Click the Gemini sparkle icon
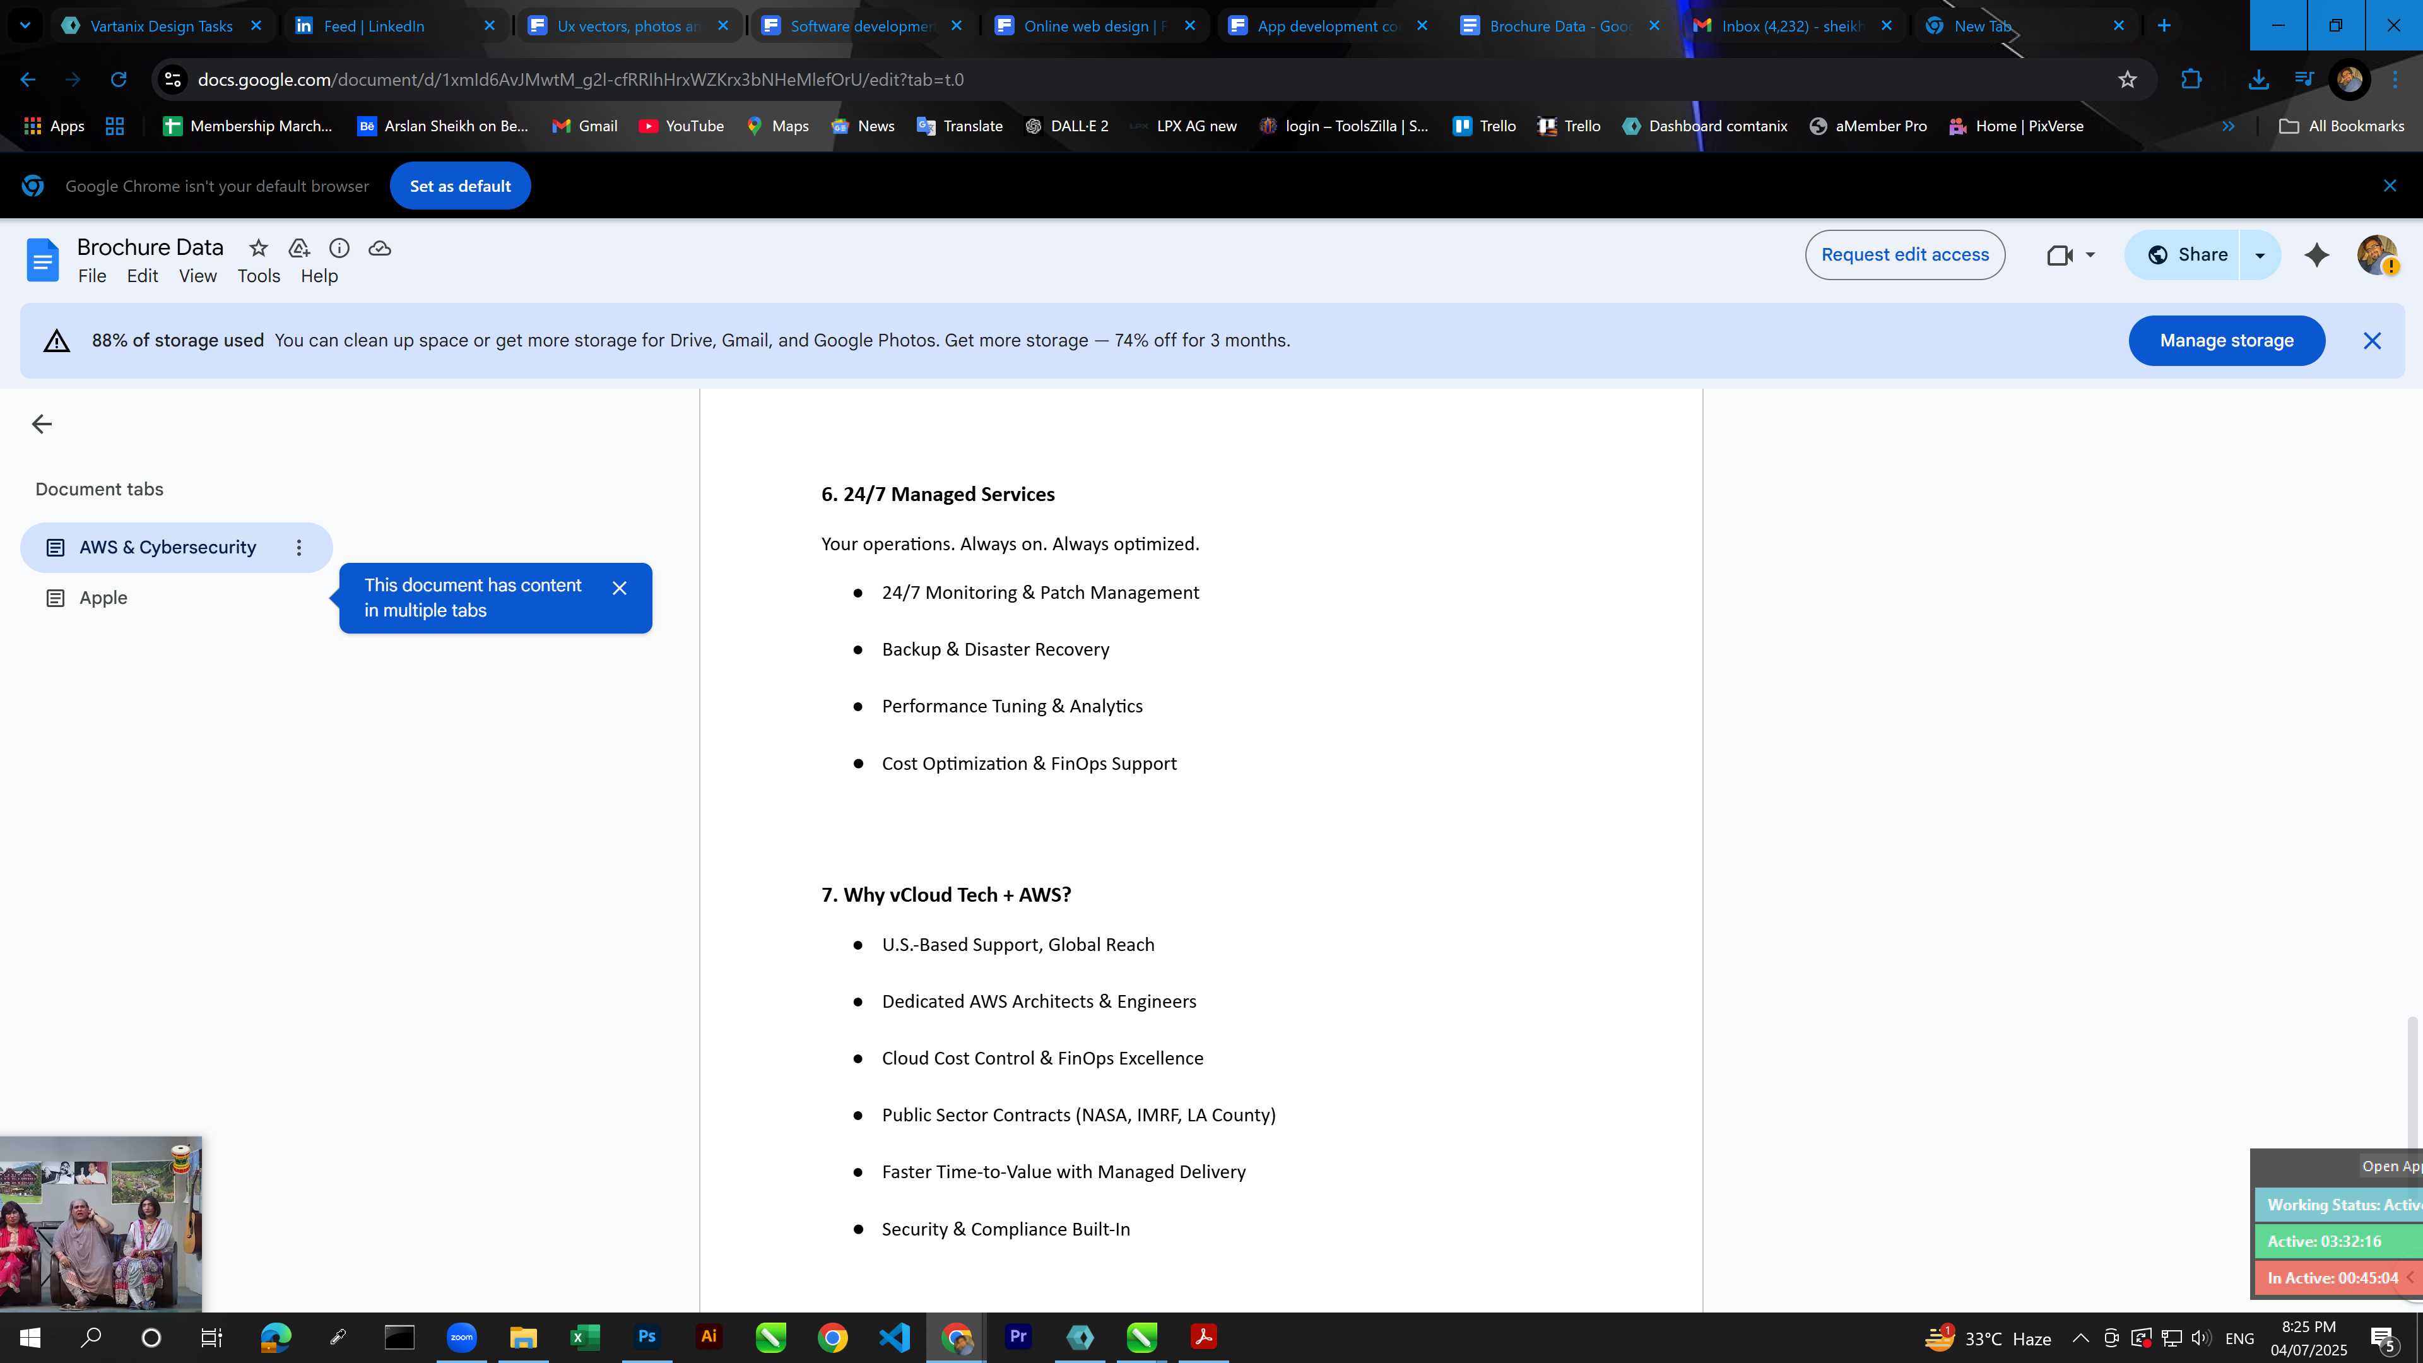This screenshot has height=1363, width=2423. [2317, 255]
